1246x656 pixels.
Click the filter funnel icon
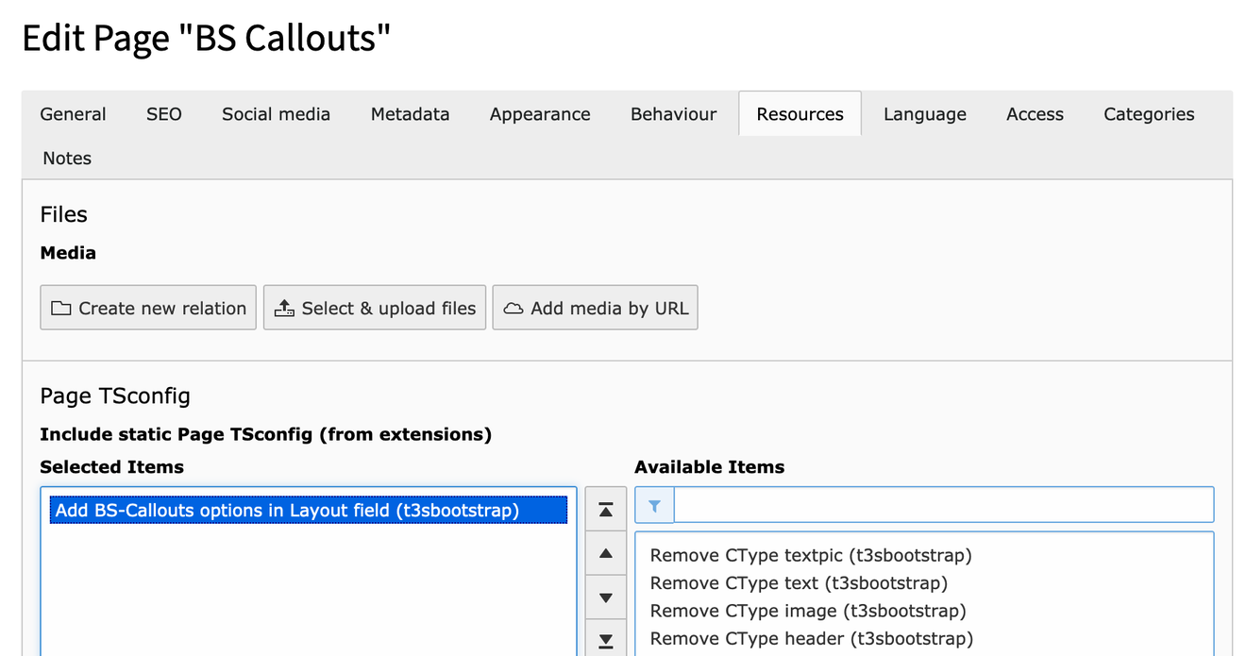[x=654, y=506]
